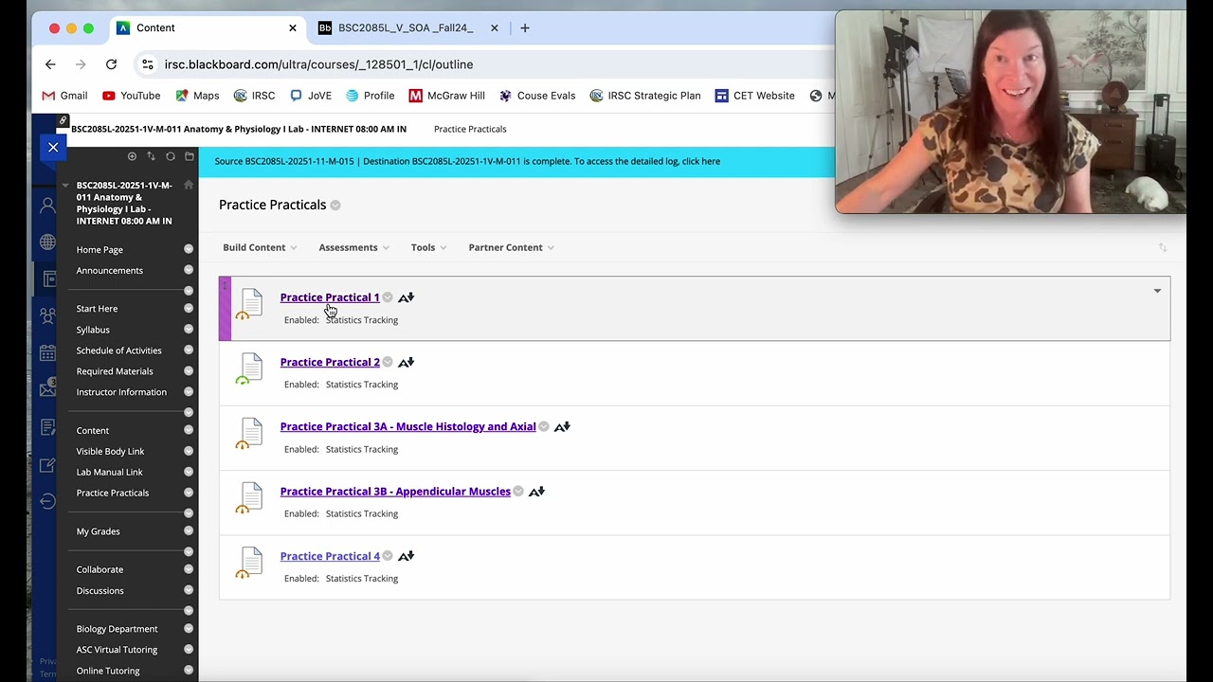Click browser back arrow
Image resolution: width=1213 pixels, height=682 pixels.
[50, 64]
